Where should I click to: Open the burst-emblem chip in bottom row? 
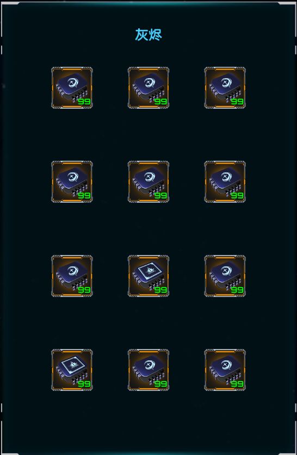[x=72, y=370]
